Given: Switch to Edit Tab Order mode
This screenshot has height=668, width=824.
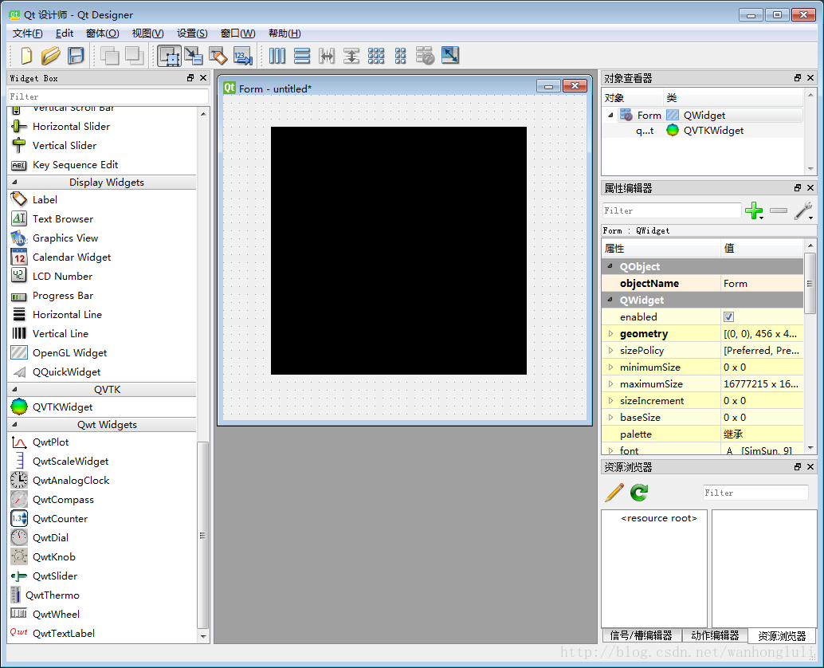Looking at the screenshot, I should pyautogui.click(x=242, y=56).
